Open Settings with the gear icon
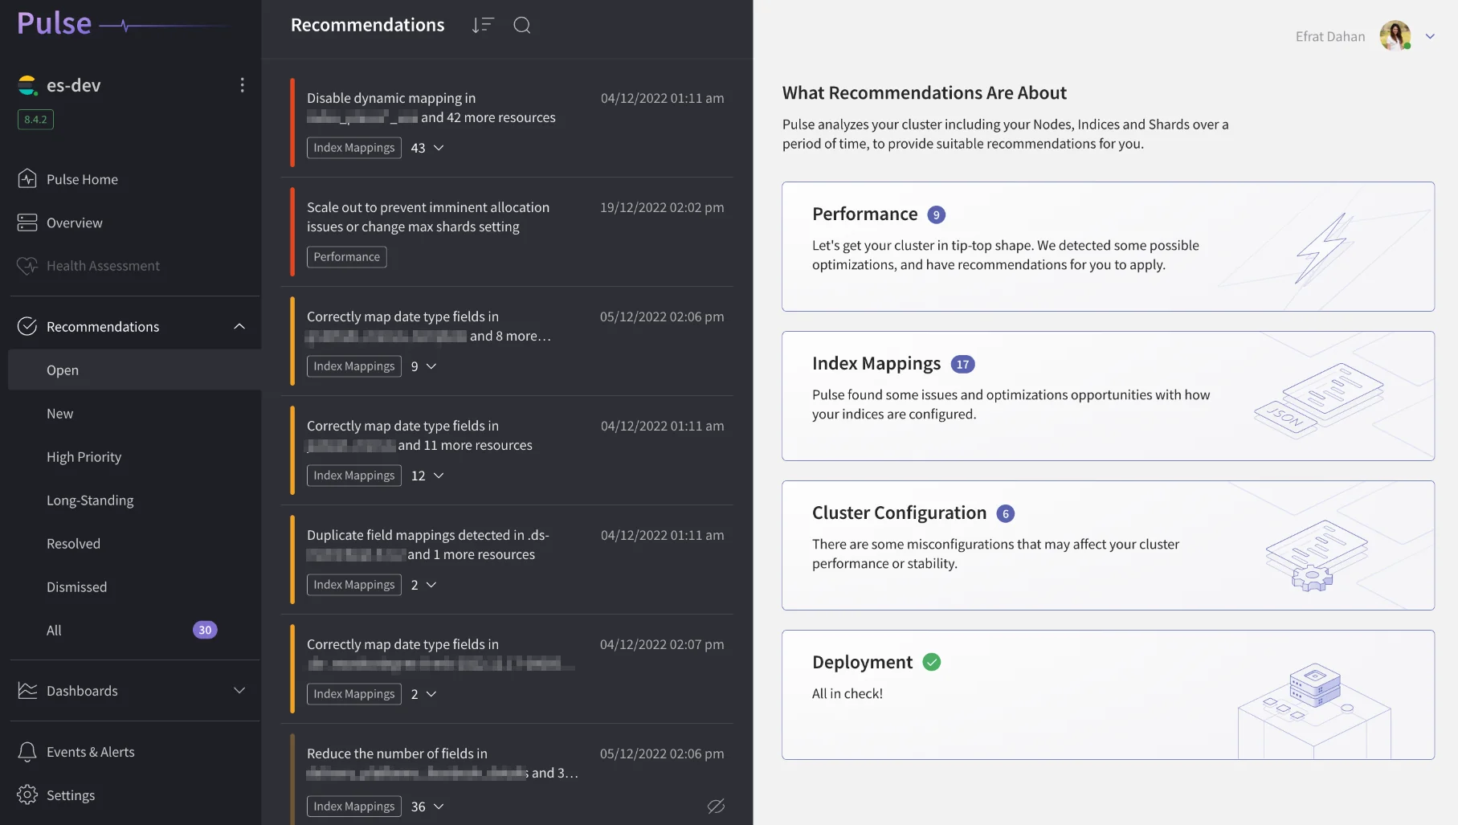Image resolution: width=1458 pixels, height=825 pixels. point(27,794)
